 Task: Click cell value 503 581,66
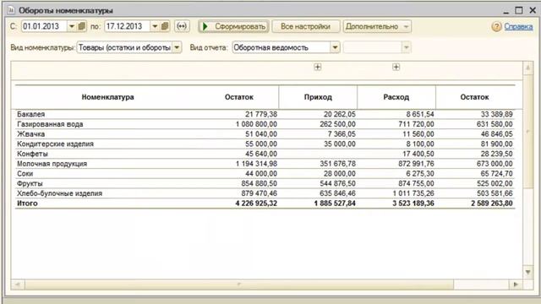[495, 193]
